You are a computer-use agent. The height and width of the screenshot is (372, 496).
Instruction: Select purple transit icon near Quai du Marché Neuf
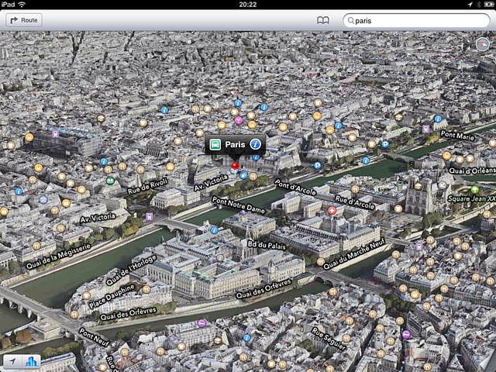coord(419,246)
